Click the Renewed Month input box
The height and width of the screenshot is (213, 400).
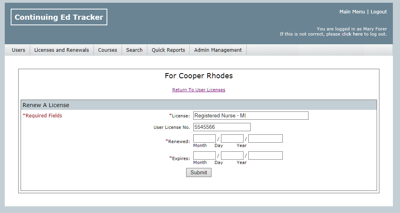point(204,139)
